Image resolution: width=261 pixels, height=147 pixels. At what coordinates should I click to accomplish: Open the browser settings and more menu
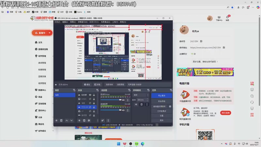pos(253,7)
